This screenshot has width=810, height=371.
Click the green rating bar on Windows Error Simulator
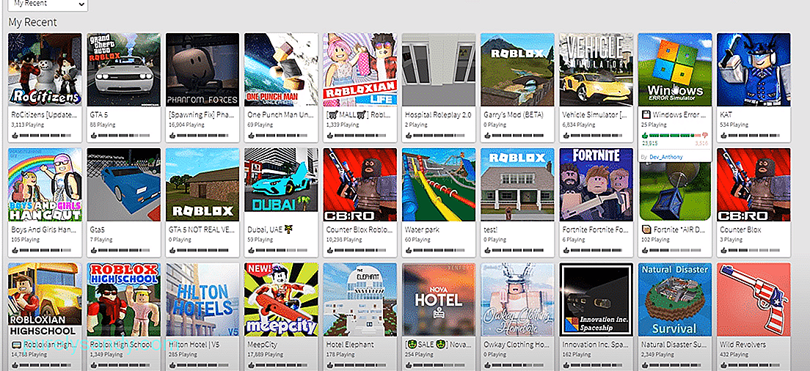[x=675, y=136]
